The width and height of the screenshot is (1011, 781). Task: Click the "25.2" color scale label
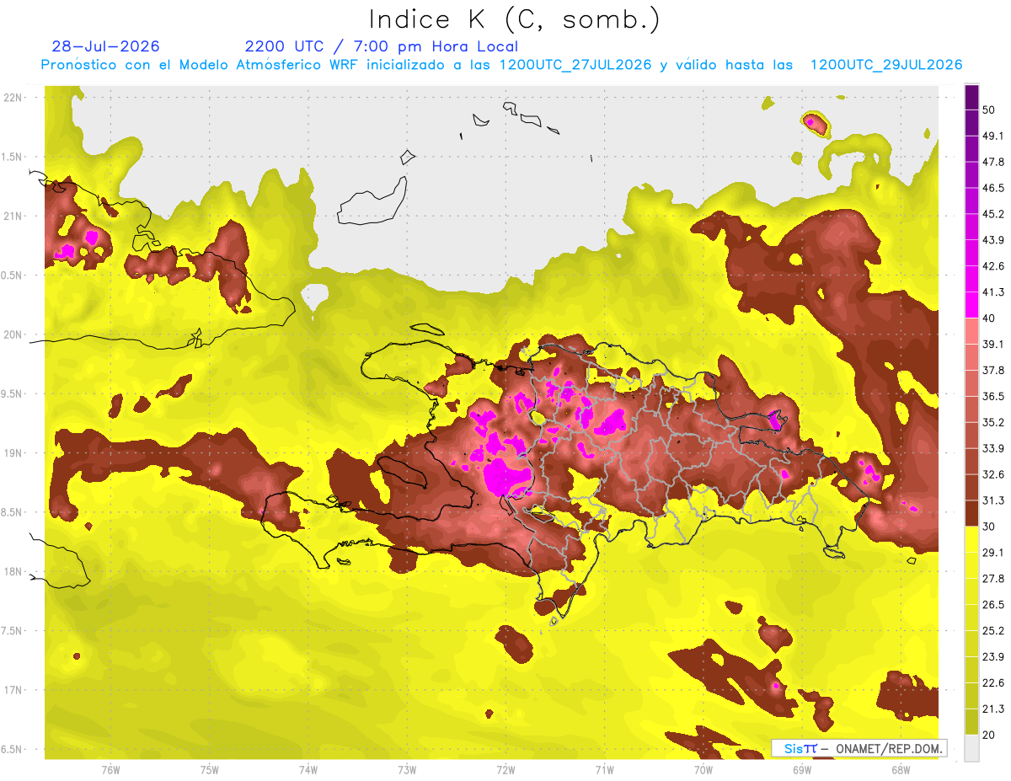point(993,630)
